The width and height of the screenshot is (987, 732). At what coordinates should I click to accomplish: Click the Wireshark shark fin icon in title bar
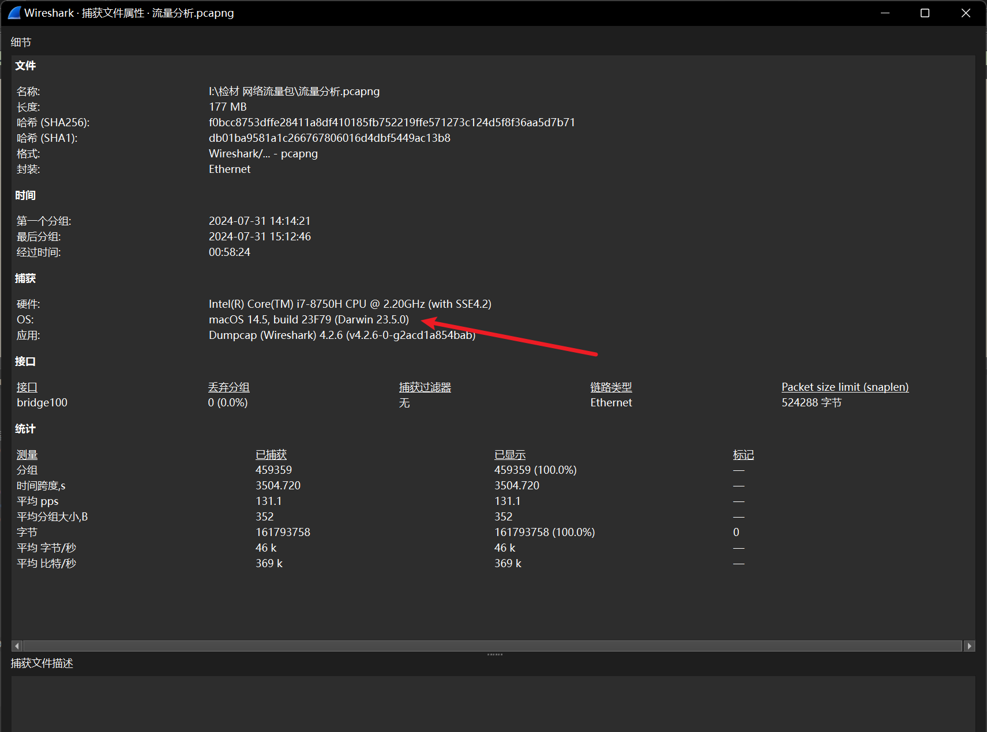14,13
